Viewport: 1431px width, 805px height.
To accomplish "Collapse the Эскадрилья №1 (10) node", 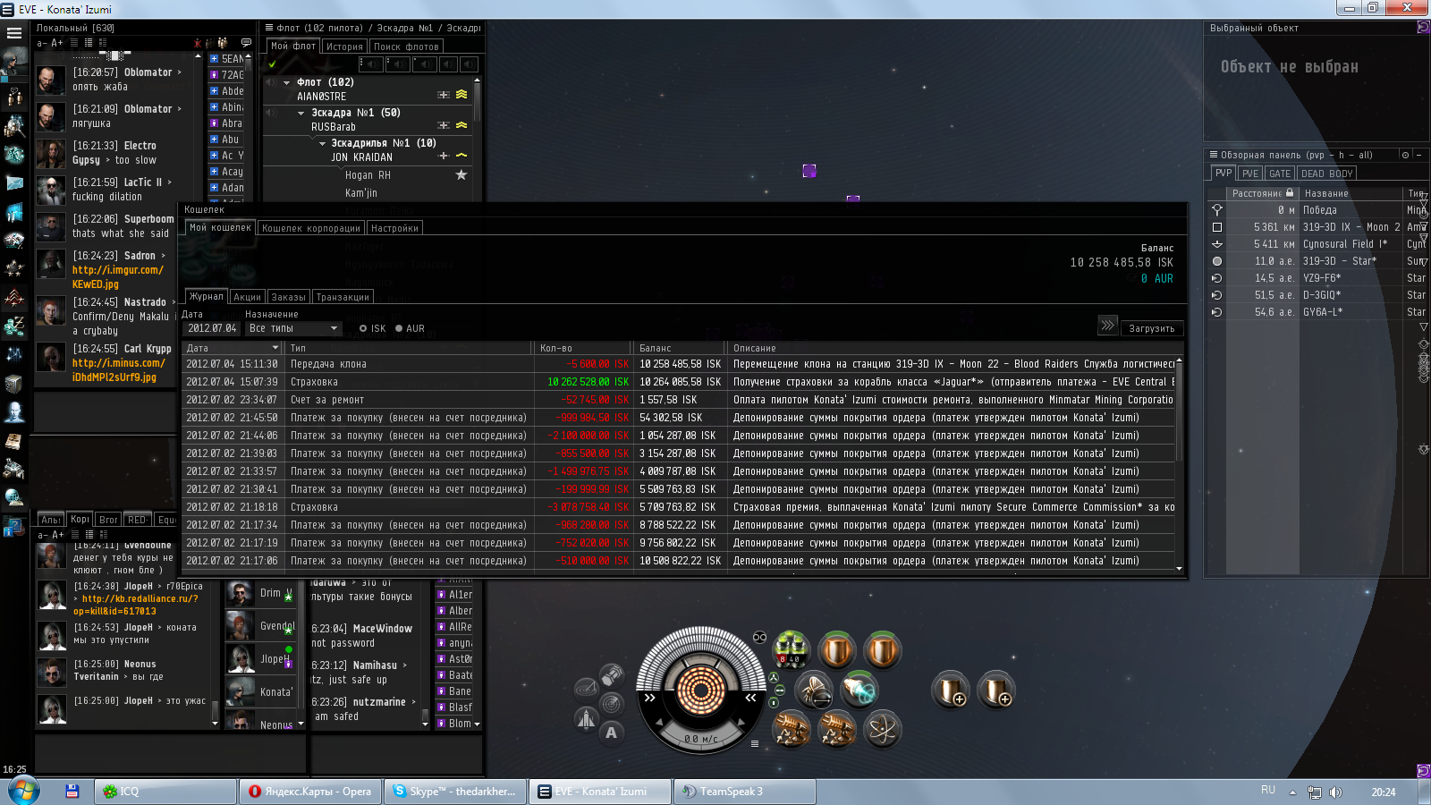I will point(322,143).
